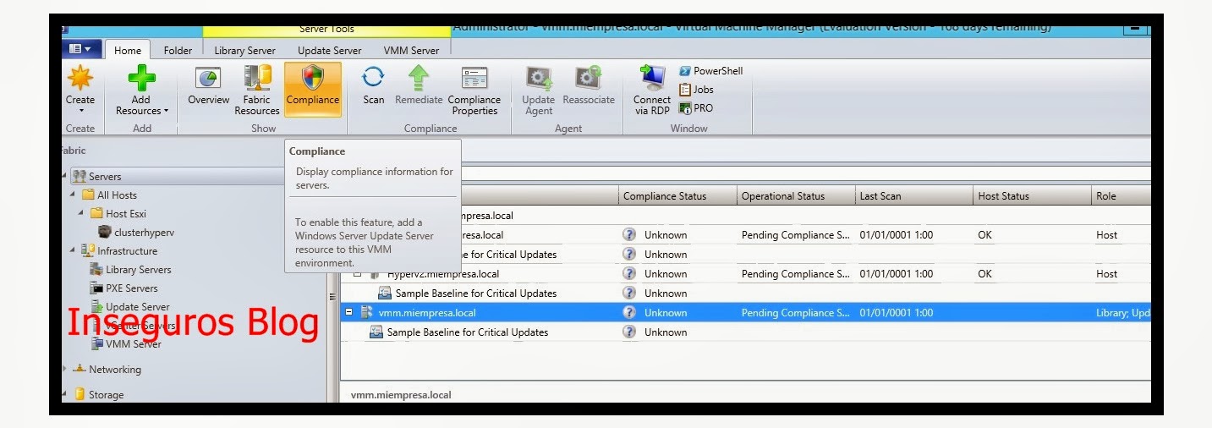The height and width of the screenshot is (428, 1212).
Task: Click the Fabric Resources icon
Action: point(257,80)
